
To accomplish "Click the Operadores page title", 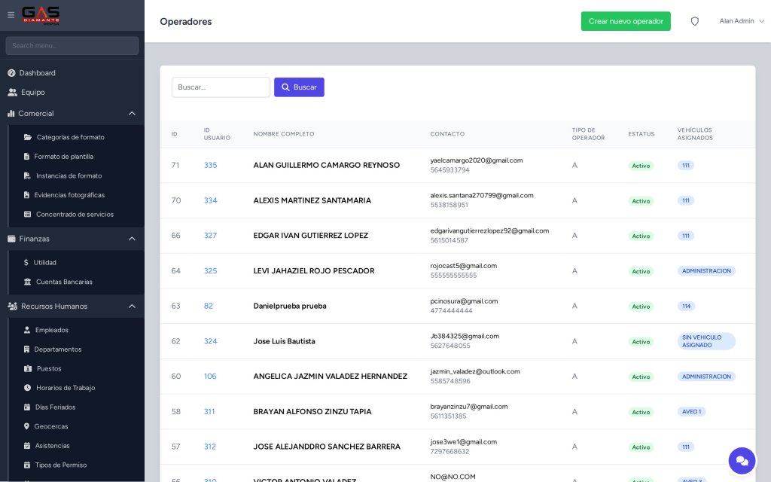I will pos(186,22).
